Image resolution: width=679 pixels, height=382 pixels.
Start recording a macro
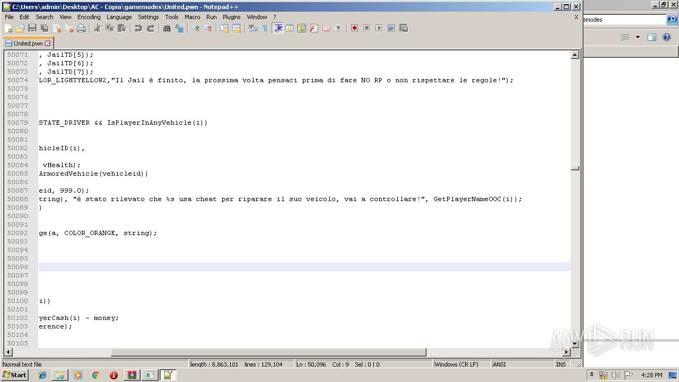pyautogui.click(x=355, y=28)
